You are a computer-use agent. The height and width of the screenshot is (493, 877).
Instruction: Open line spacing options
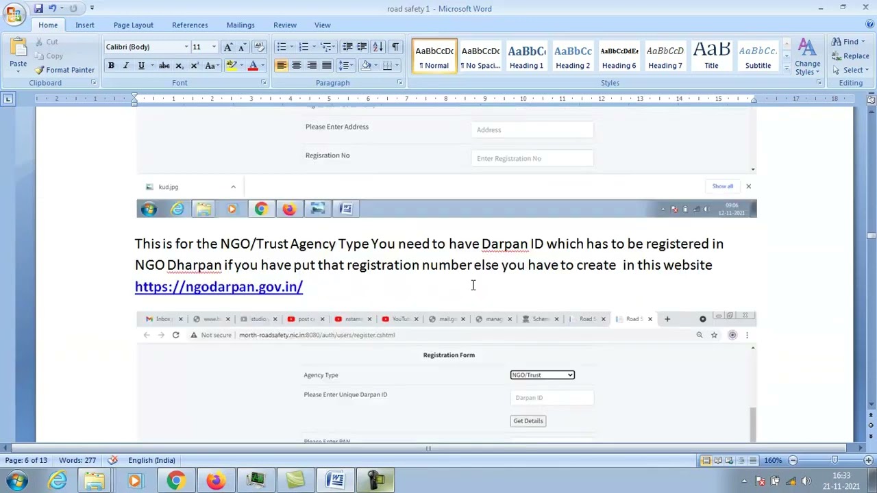click(345, 66)
